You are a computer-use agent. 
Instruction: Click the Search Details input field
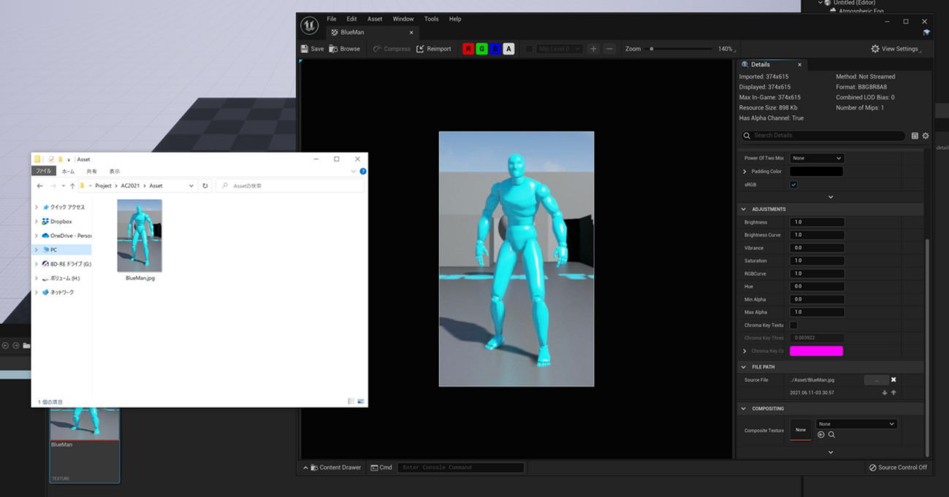(x=826, y=136)
